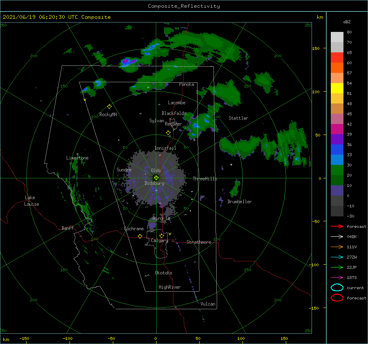The width and height of the screenshot is (368, 344).
Task: Click the cyan 27ZW arrow in legend
Action: [x=337, y=257]
